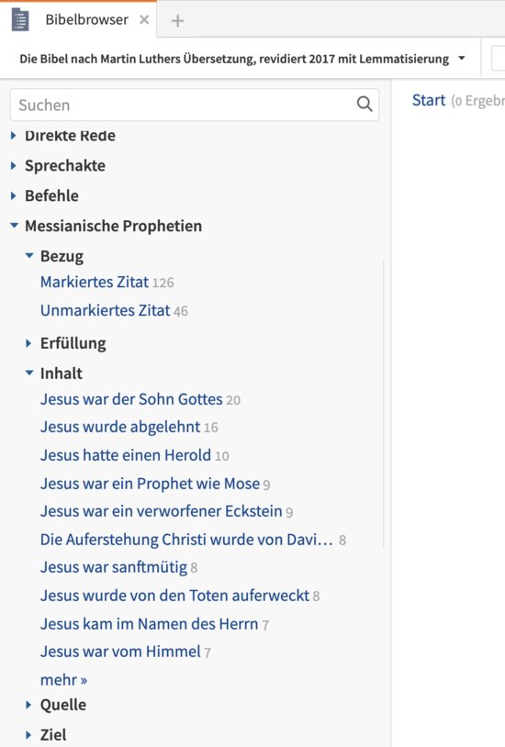Expand the Ziel subsection
The image size is (505, 747).
pyautogui.click(x=28, y=735)
